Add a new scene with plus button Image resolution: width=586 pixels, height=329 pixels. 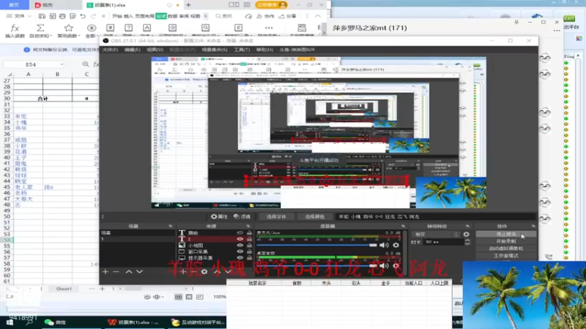pyautogui.click(x=105, y=271)
